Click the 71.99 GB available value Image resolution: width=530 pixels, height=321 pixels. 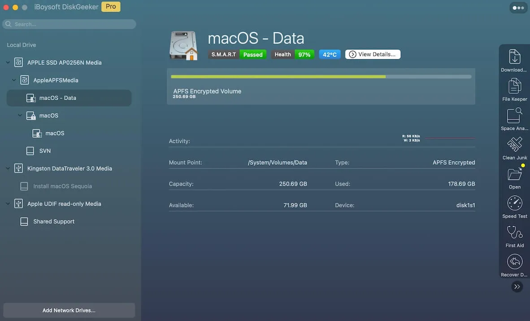click(295, 205)
